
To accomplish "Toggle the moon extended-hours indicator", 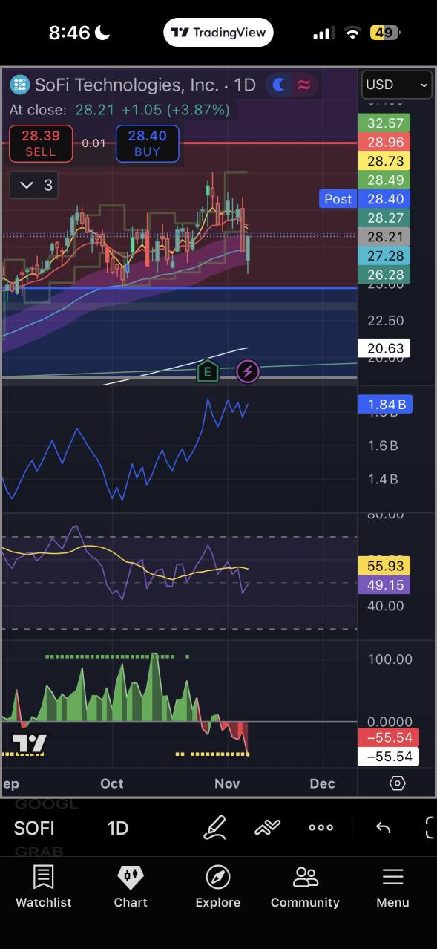I will click(x=279, y=85).
